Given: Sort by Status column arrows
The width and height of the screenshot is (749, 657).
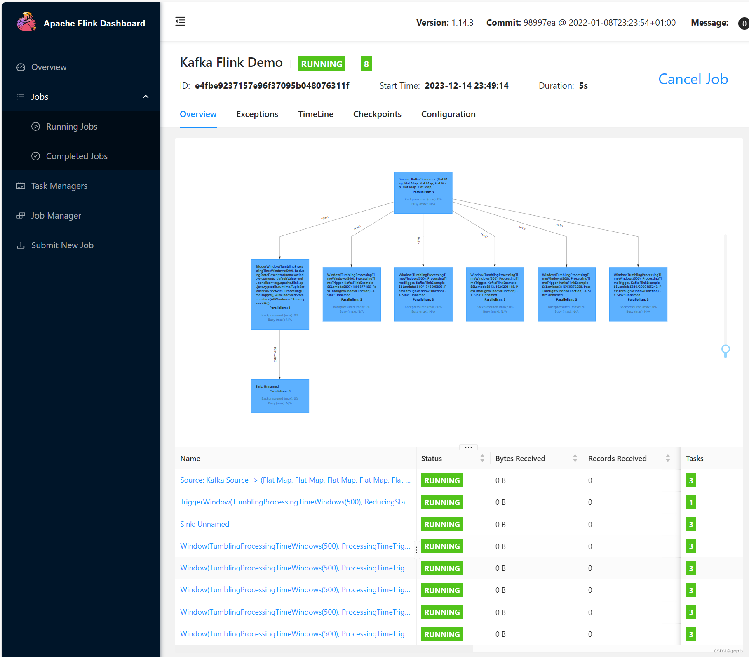Looking at the screenshot, I should tap(482, 458).
